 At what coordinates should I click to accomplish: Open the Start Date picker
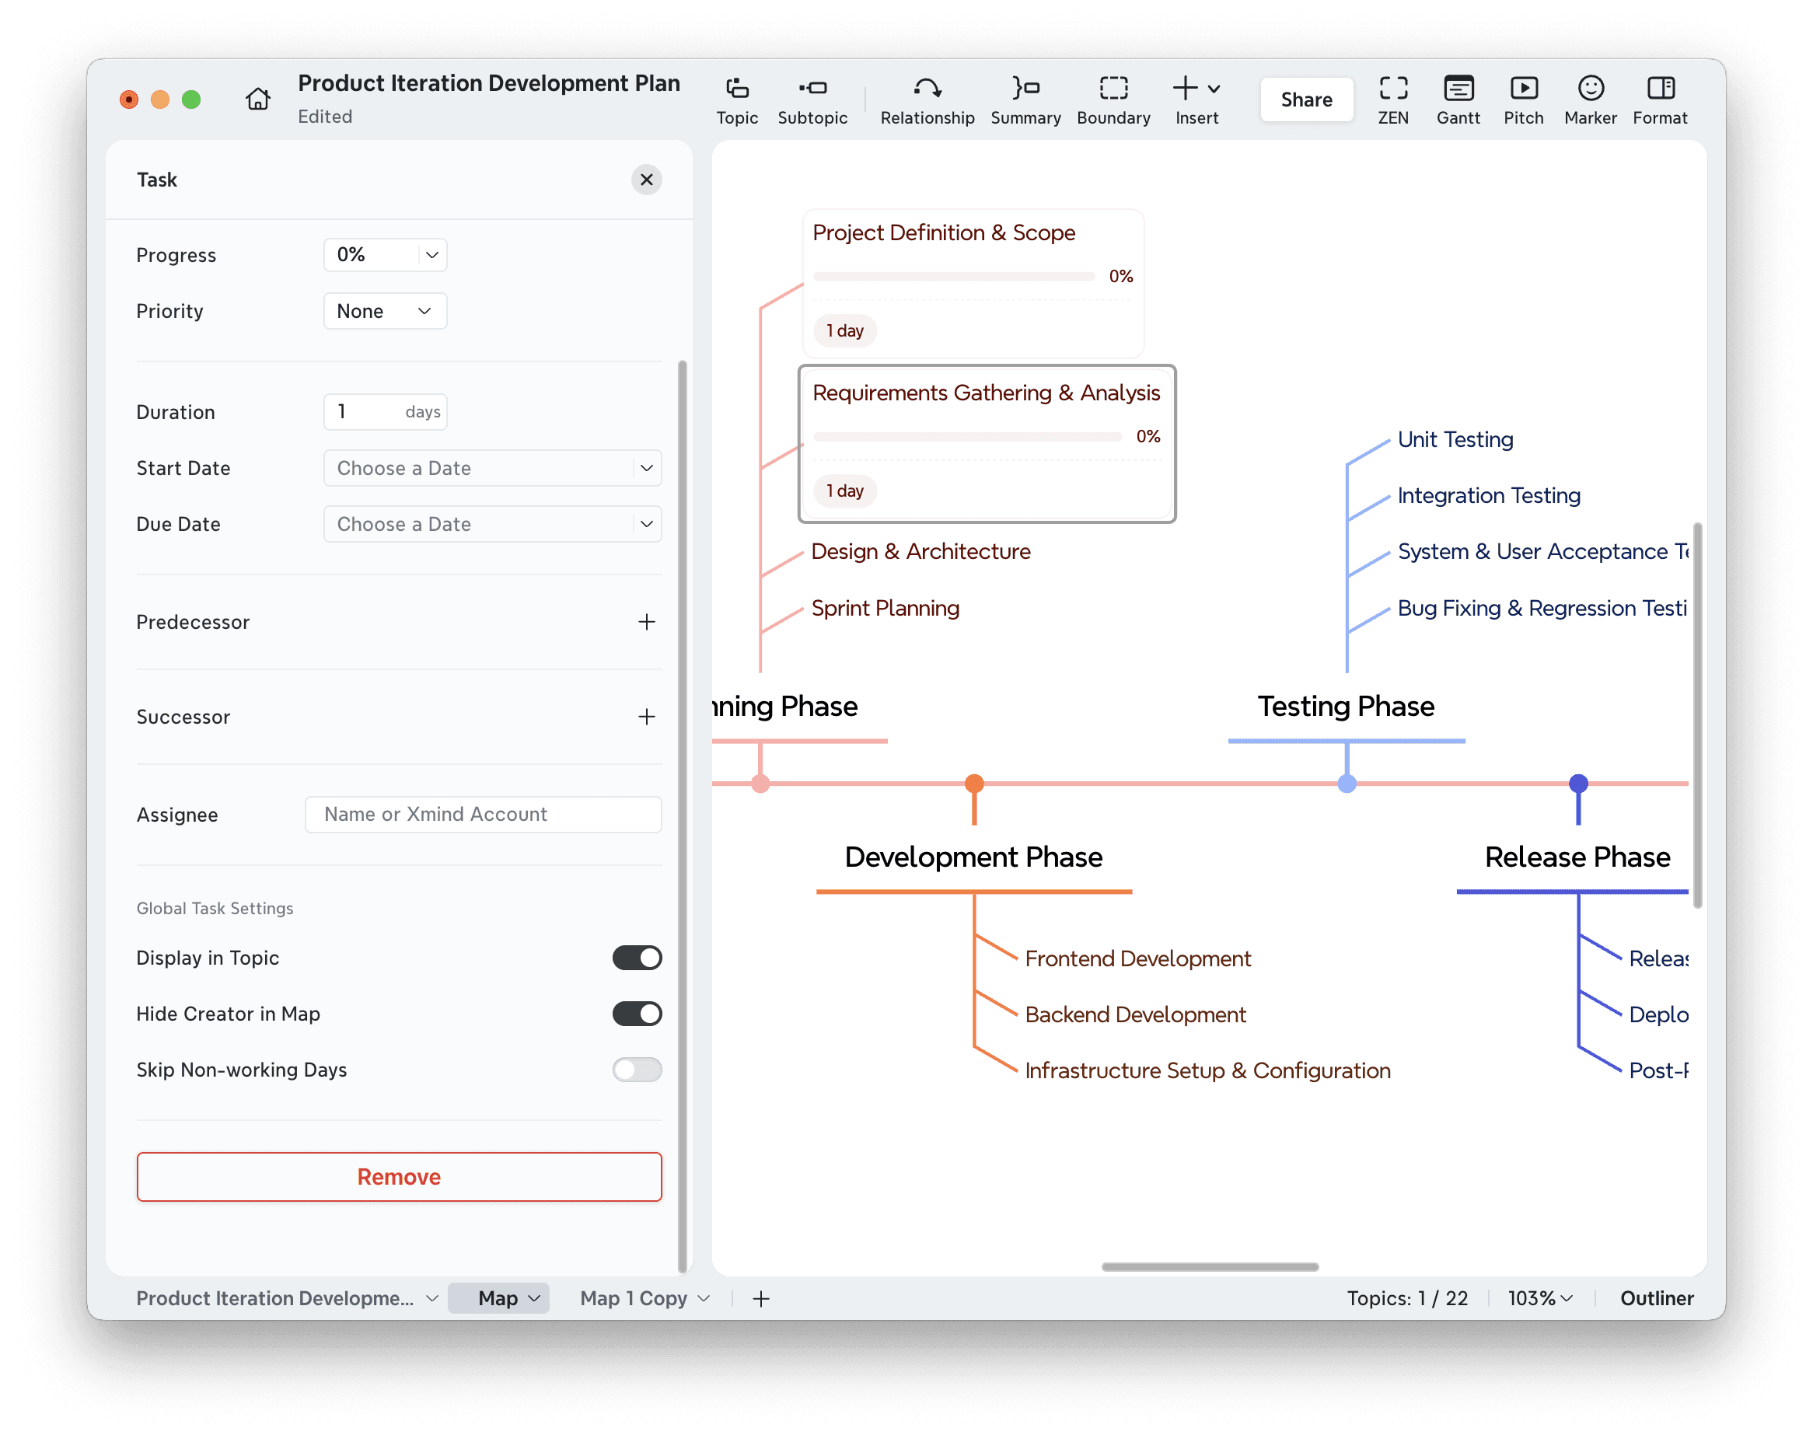(492, 468)
